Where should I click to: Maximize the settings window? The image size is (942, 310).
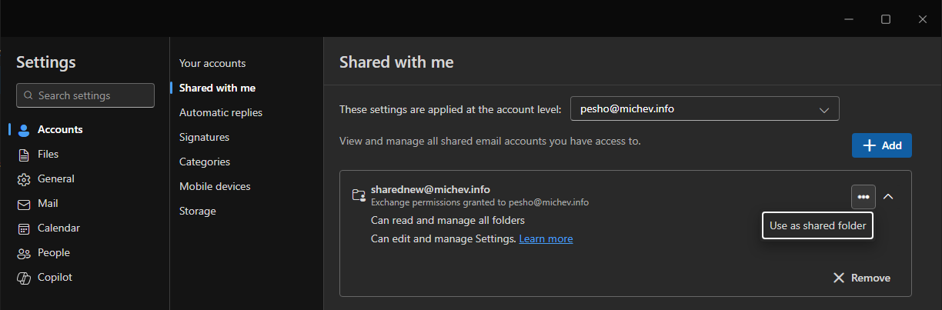coord(886,18)
